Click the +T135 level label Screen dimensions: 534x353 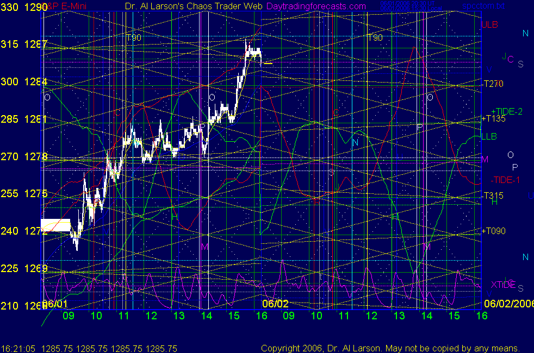tap(493, 119)
